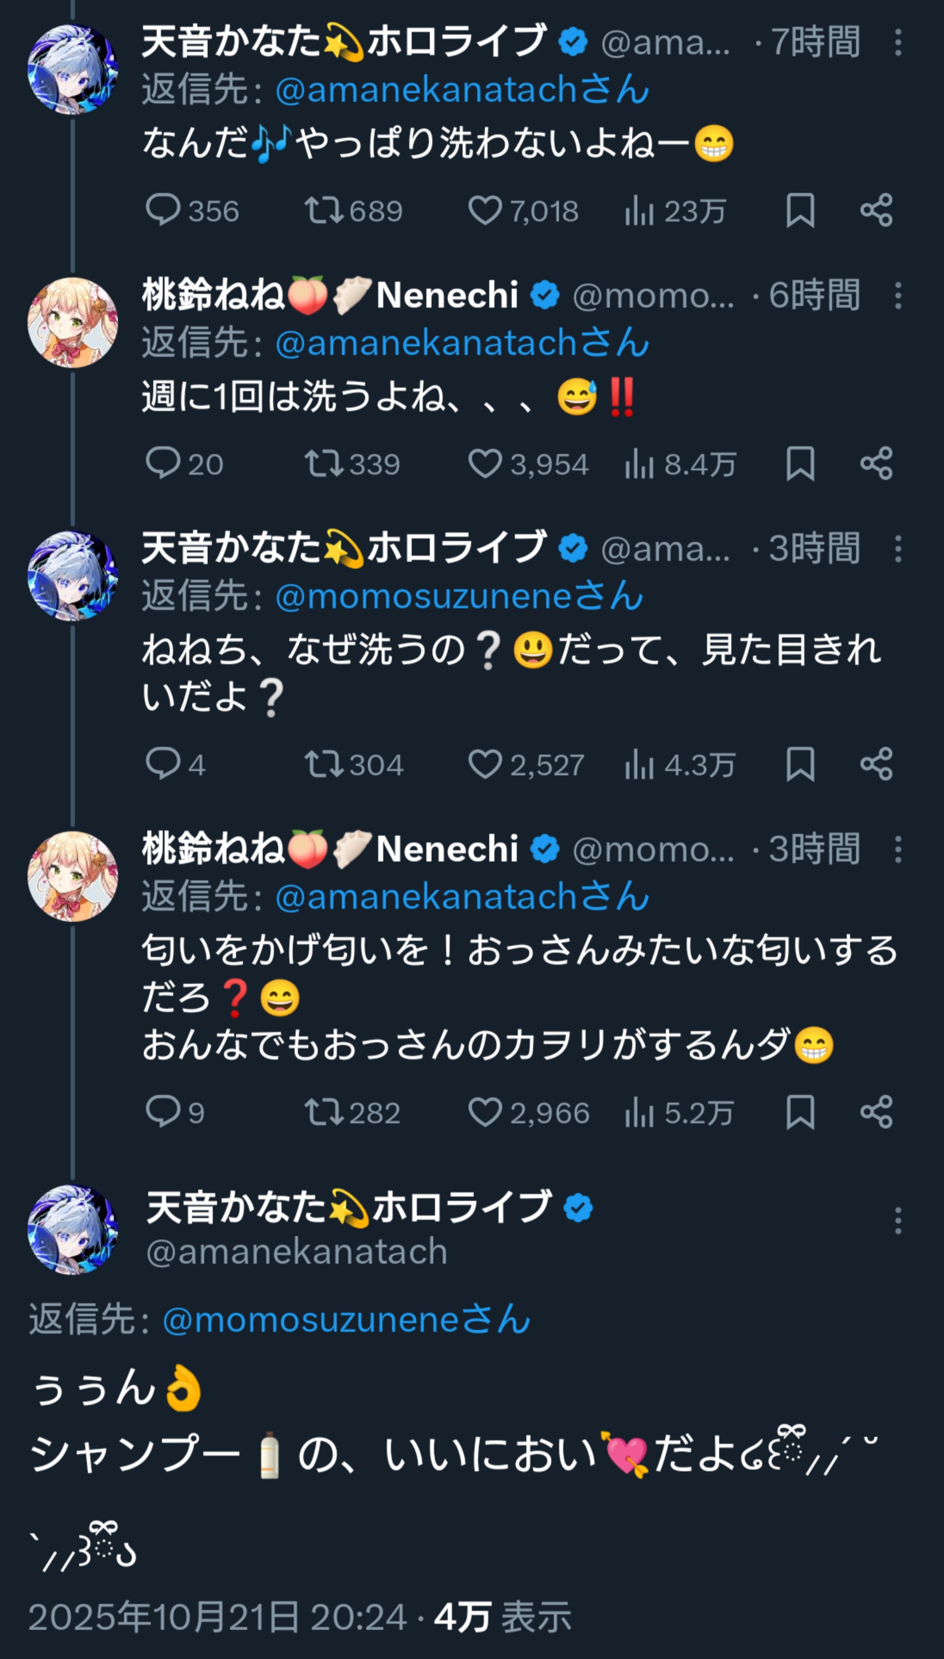Open more options for the 6時間 tweet

pyautogui.click(x=898, y=296)
